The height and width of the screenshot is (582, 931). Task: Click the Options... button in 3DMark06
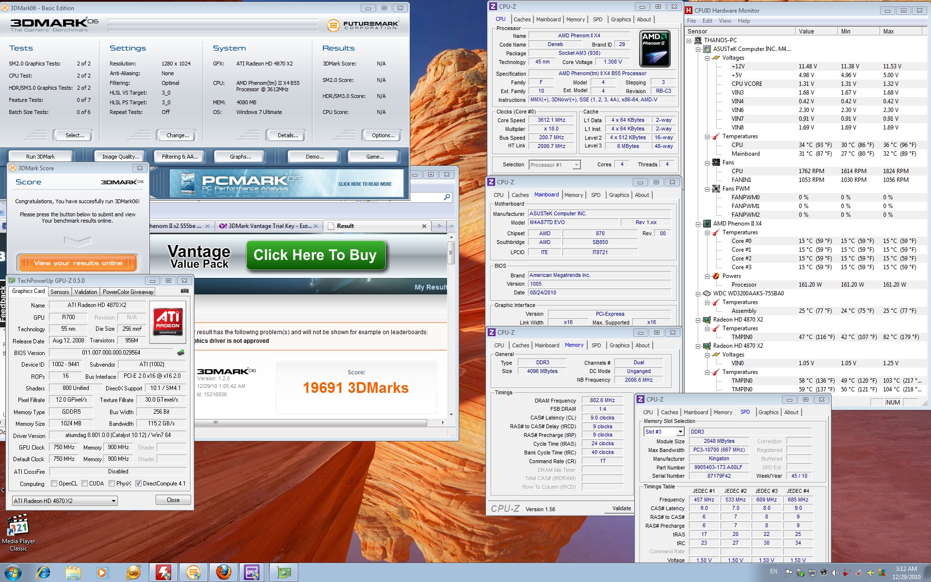tap(383, 135)
